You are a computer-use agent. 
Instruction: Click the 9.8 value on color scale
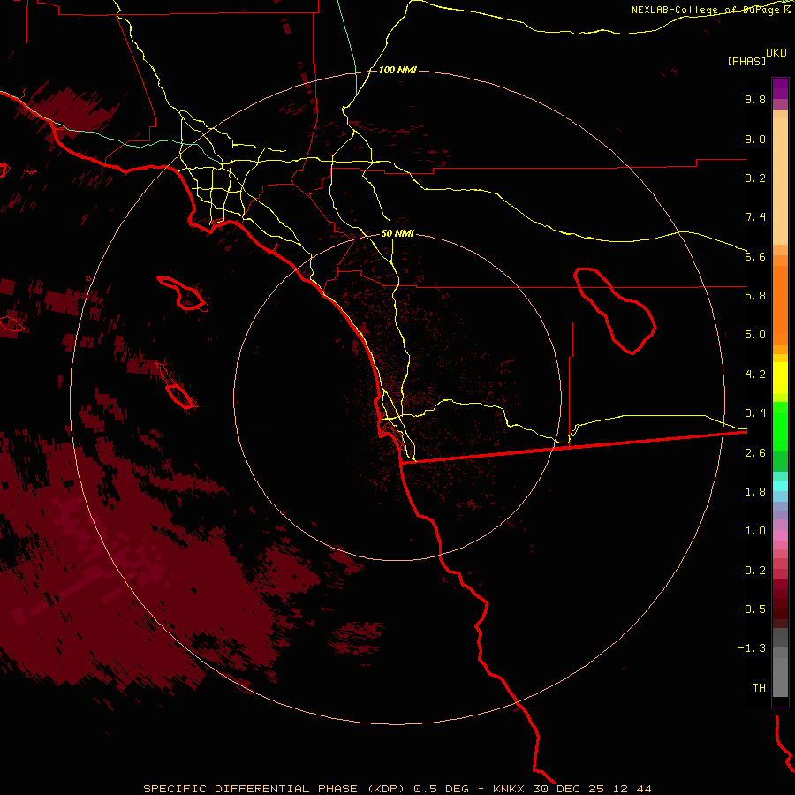pyautogui.click(x=755, y=99)
